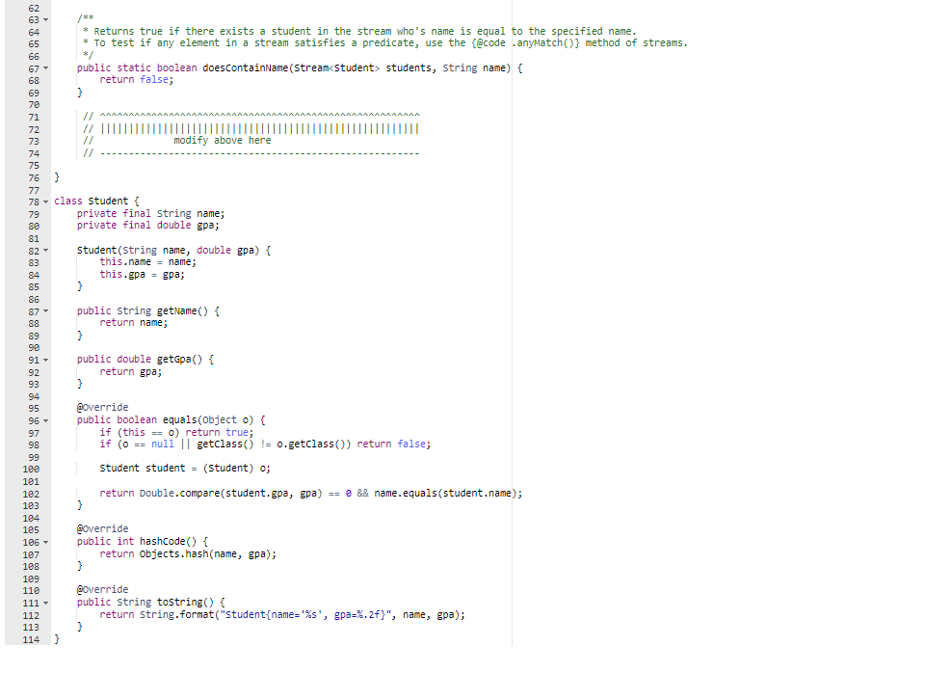Collapse the toString method fold at line 111
951x673 pixels.
(45, 603)
